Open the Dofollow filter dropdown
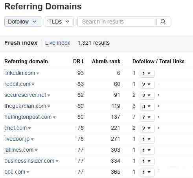This screenshot has width=193, height=178. [23, 22]
